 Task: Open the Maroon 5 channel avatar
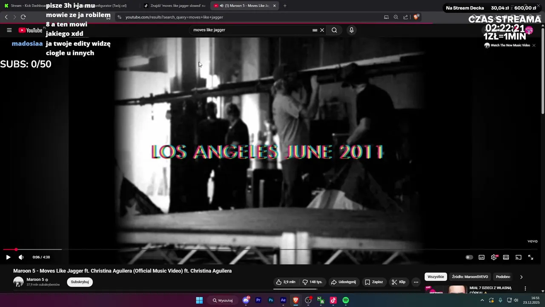click(x=18, y=282)
